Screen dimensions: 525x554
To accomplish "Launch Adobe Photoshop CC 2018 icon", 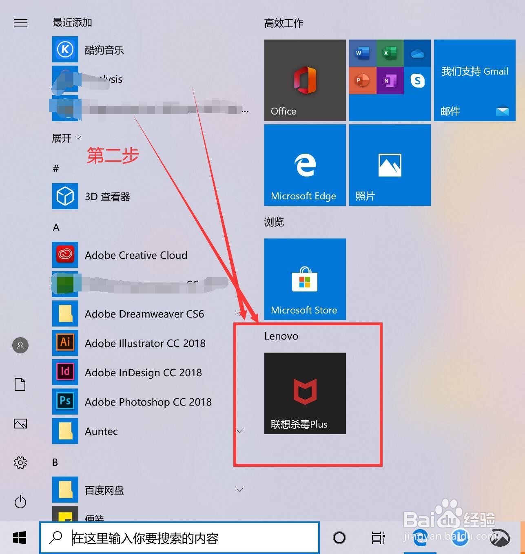I will coord(65,402).
